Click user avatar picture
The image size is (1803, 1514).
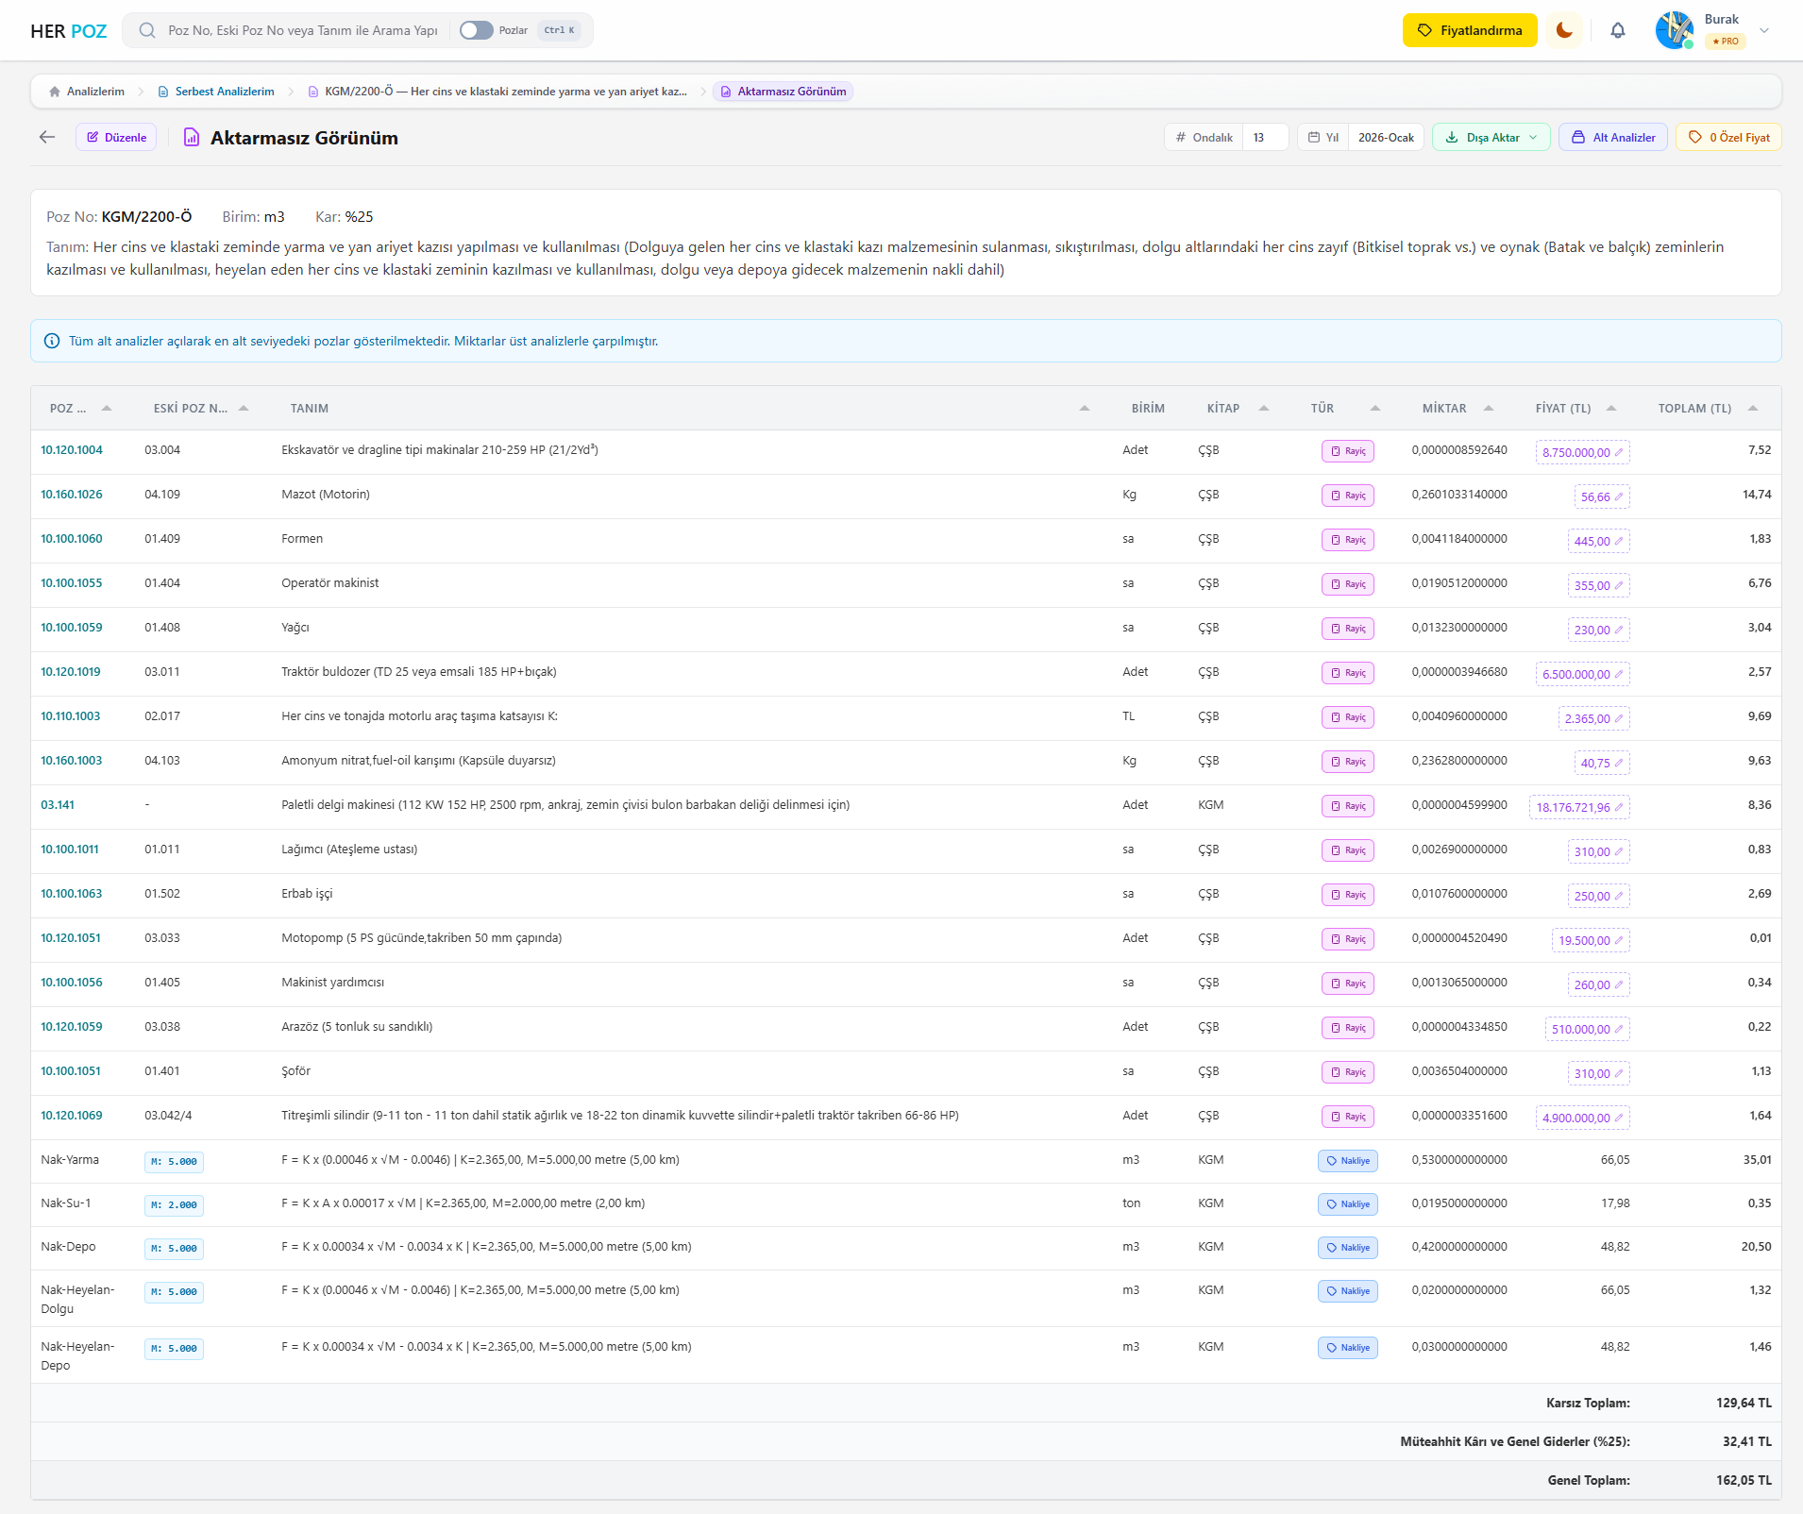(1674, 30)
